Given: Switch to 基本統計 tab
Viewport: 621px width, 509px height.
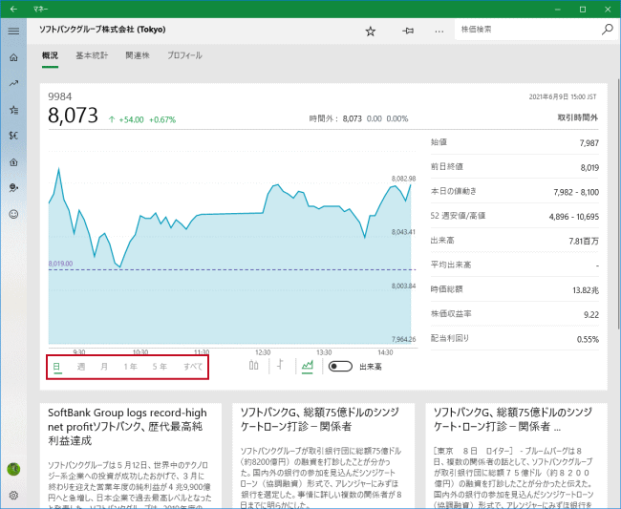Looking at the screenshot, I should click(x=92, y=55).
